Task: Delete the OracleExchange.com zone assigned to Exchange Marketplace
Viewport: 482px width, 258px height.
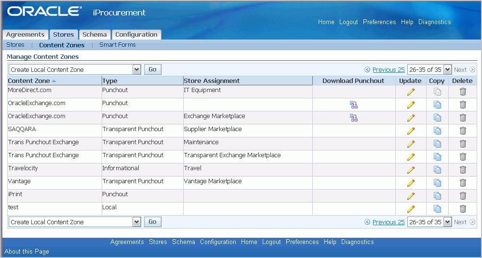Action: click(463, 118)
